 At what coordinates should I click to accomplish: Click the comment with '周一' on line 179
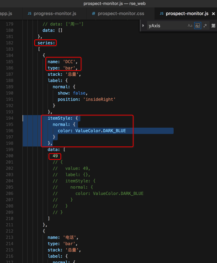point(63,24)
